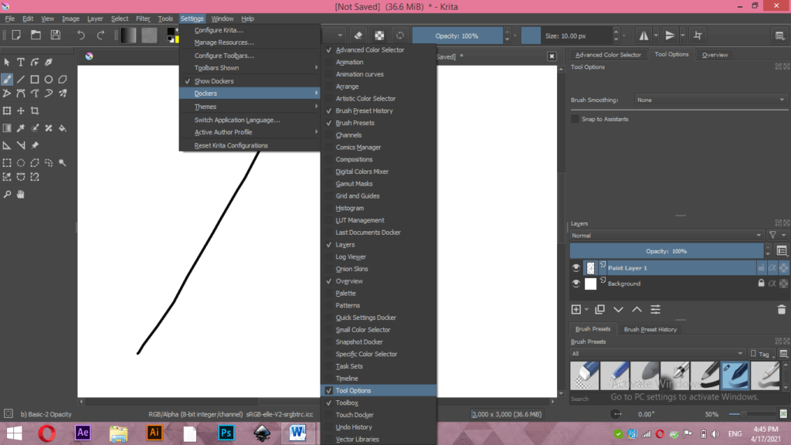This screenshot has height=445, width=791.
Task: Toggle the eraser mode in the top toolbar
Action: point(358,35)
